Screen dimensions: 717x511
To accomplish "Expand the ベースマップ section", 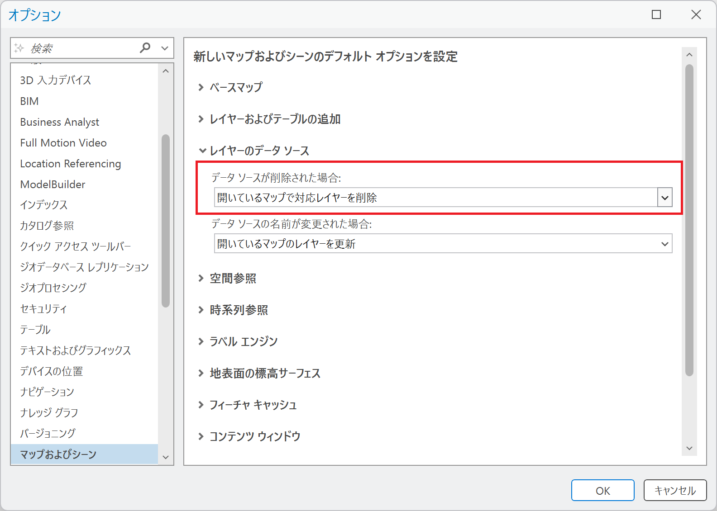I will coord(201,87).
